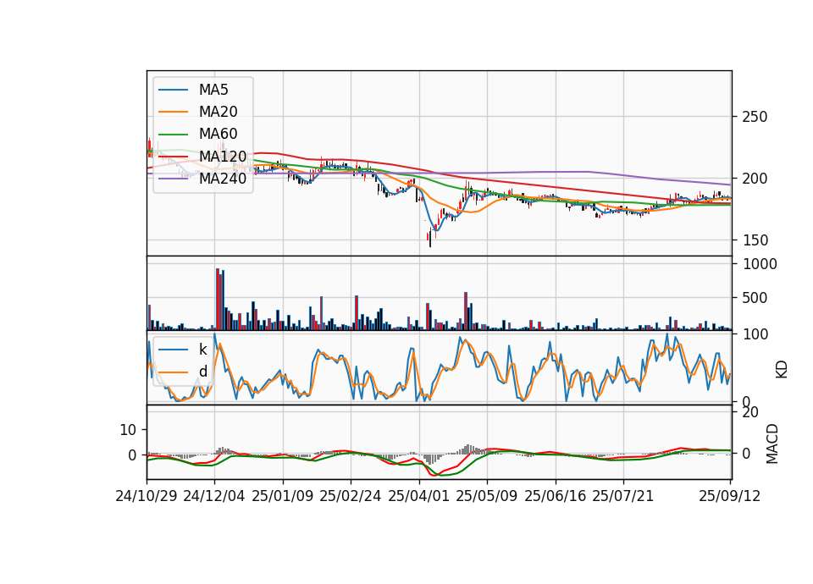The width and height of the screenshot is (813, 584).
Task: Click the 200 price axis label
Action: 755,179
